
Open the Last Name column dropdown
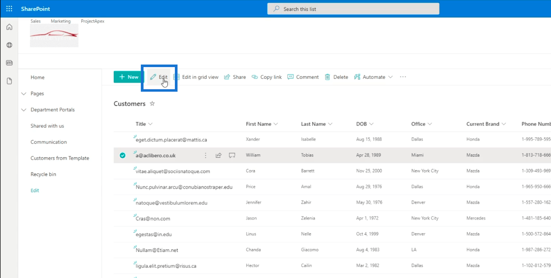click(x=317, y=124)
